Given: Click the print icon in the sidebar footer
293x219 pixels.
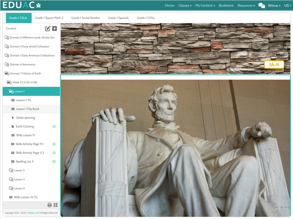Looking at the screenshot, I should (x=50, y=205).
